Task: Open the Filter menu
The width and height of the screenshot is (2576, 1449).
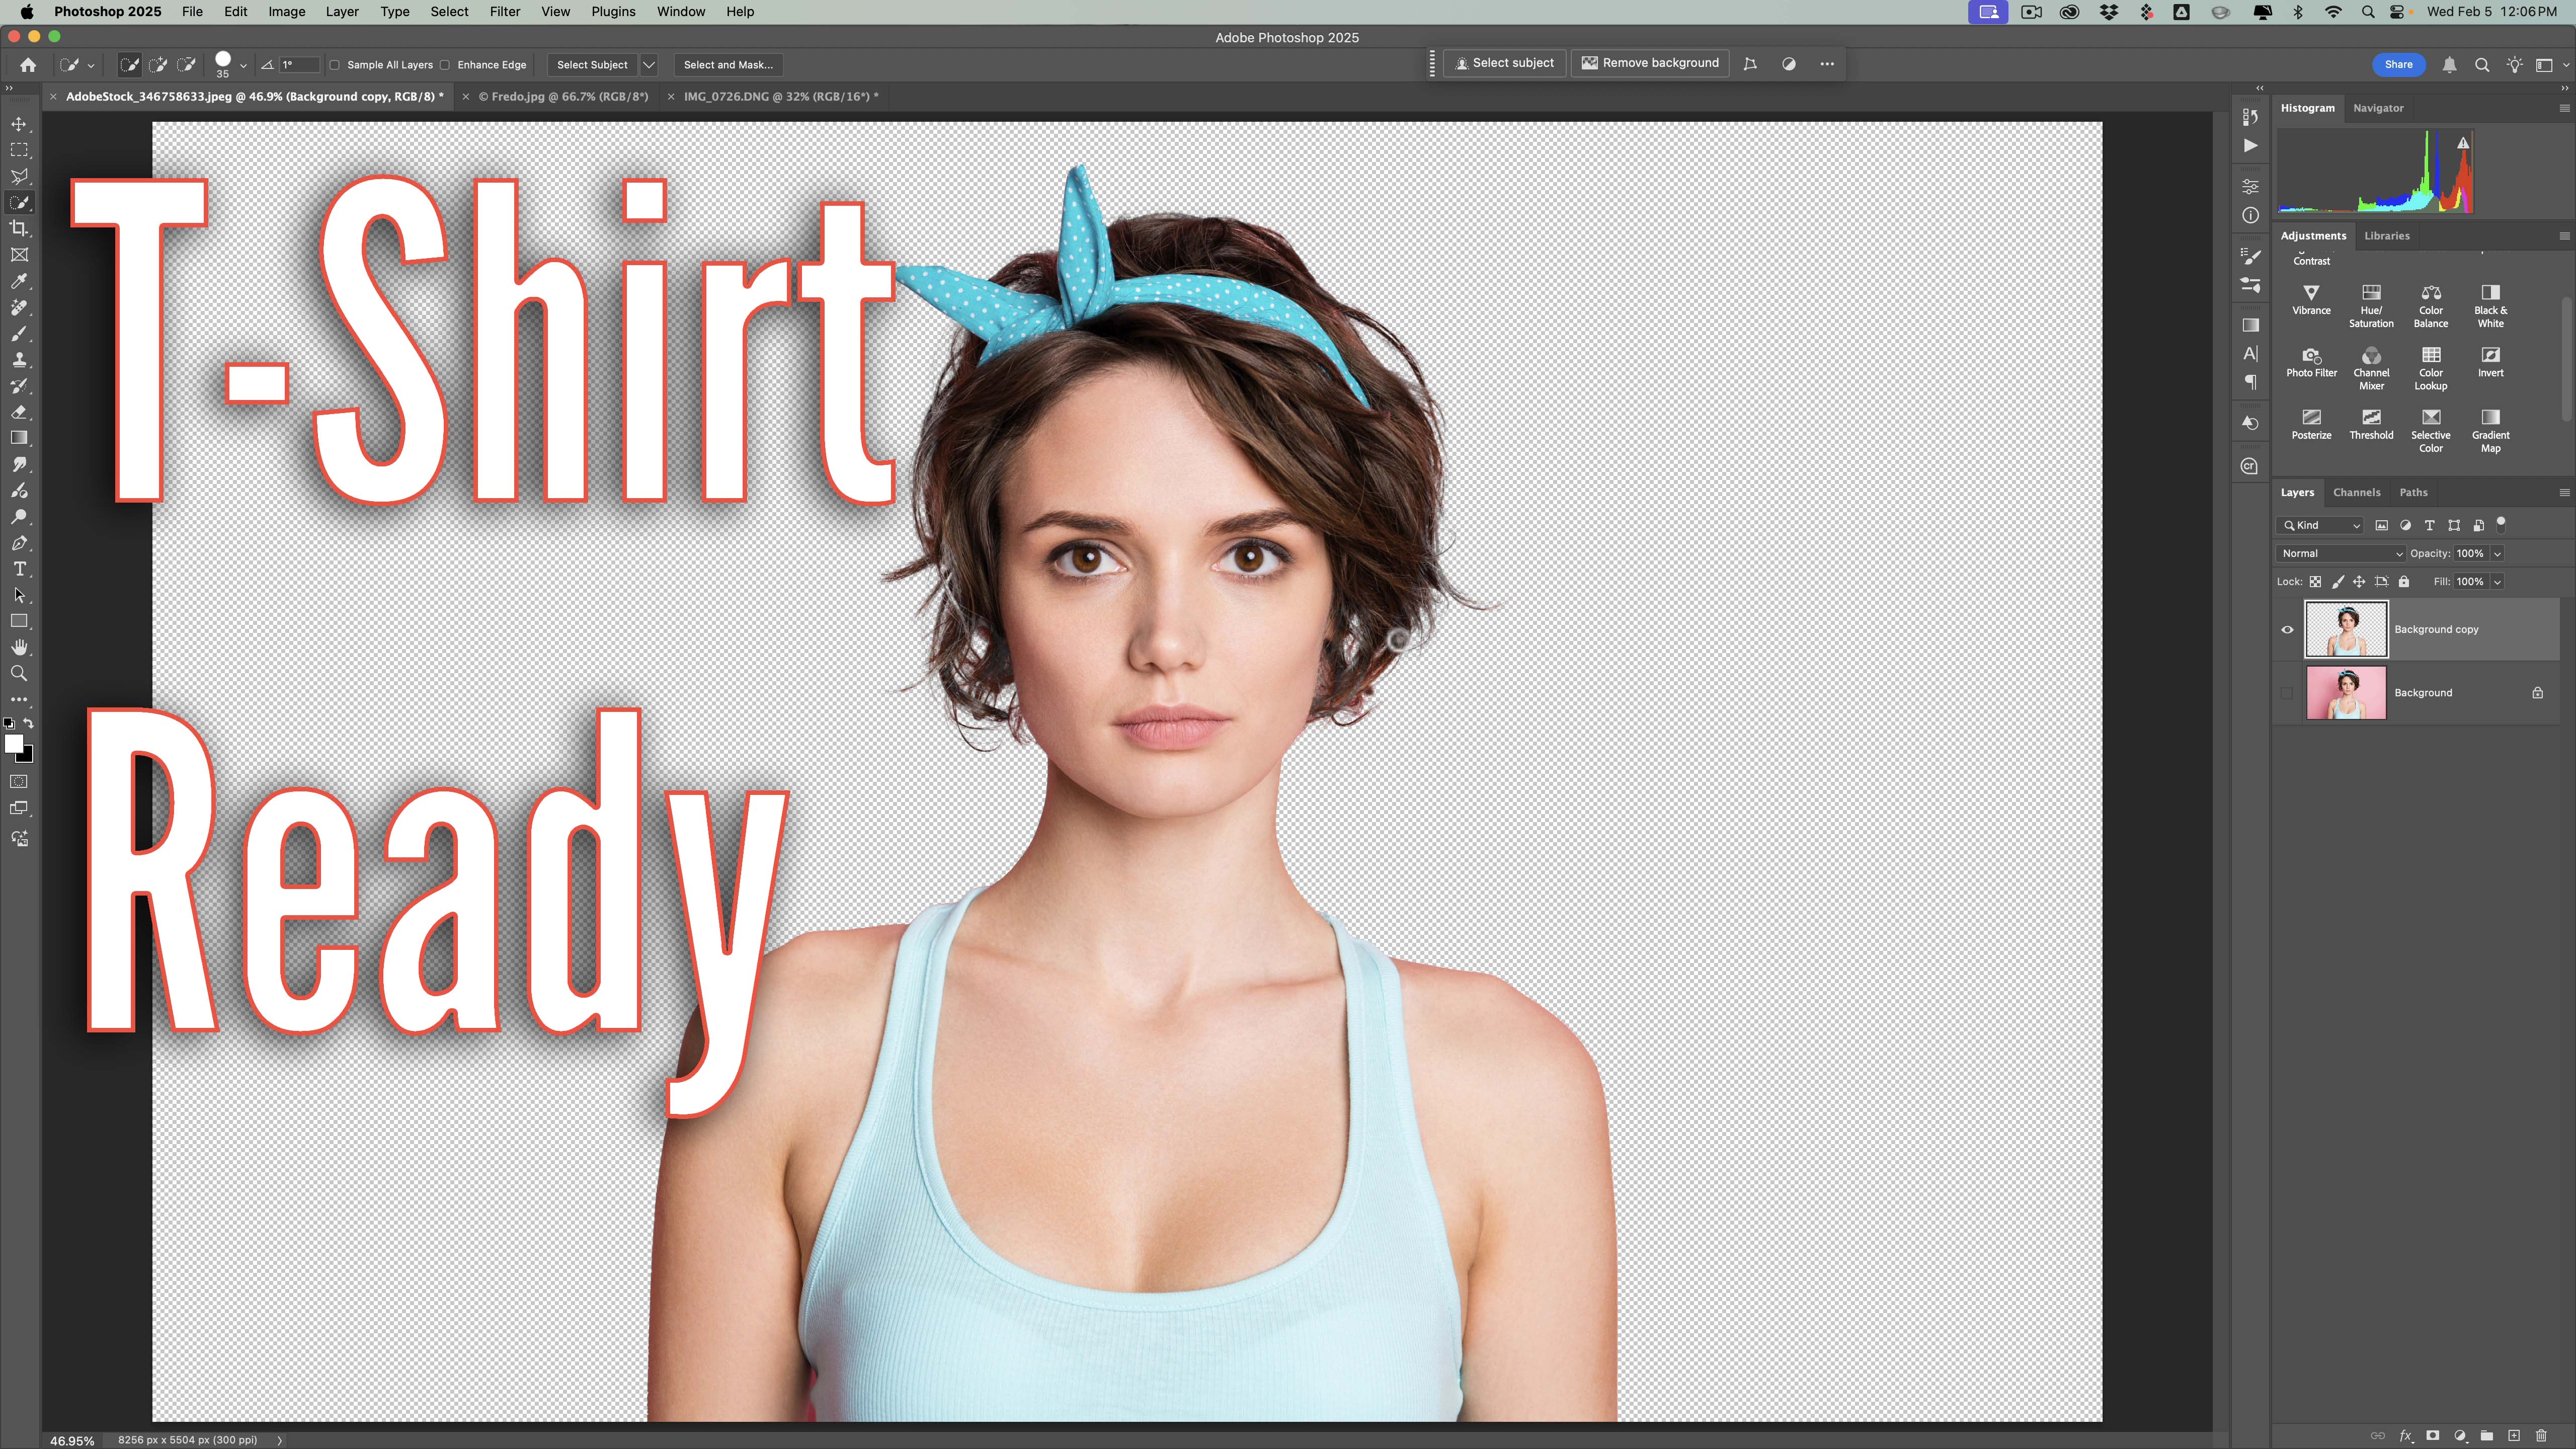Action: pos(504,12)
